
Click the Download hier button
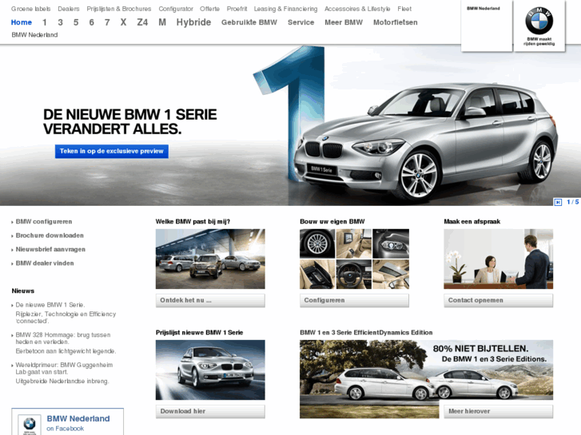pyautogui.click(x=210, y=411)
